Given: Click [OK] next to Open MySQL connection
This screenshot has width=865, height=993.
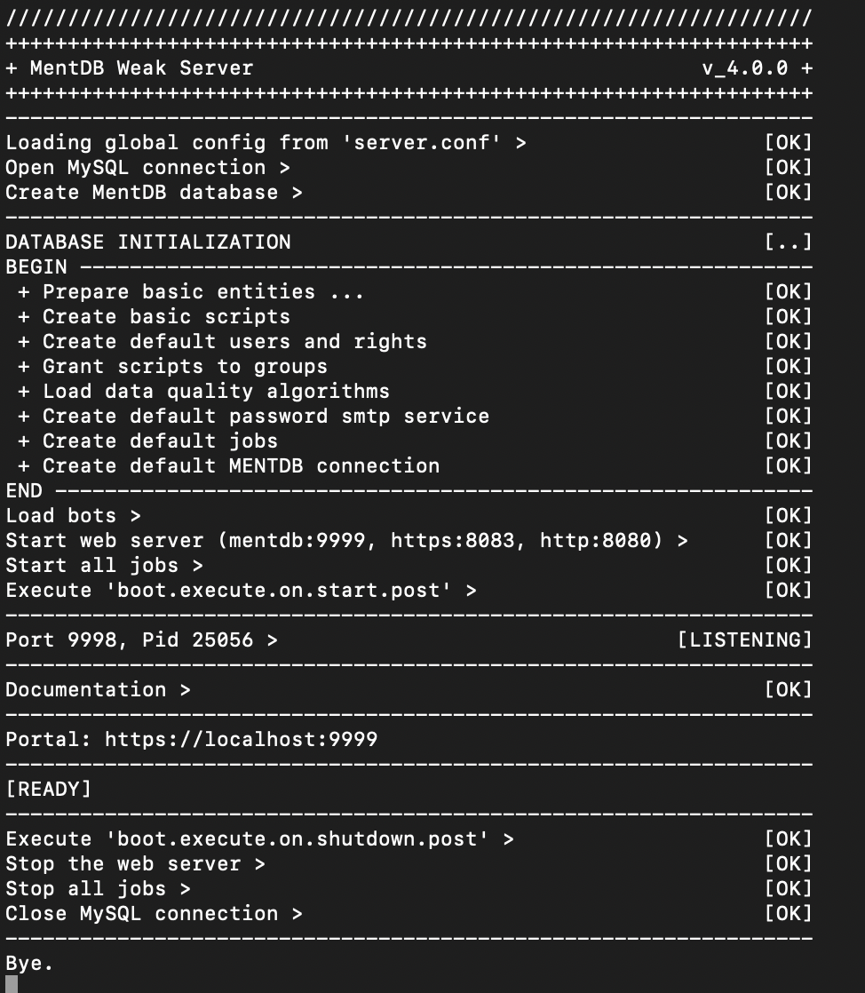Looking at the screenshot, I should [x=788, y=167].
